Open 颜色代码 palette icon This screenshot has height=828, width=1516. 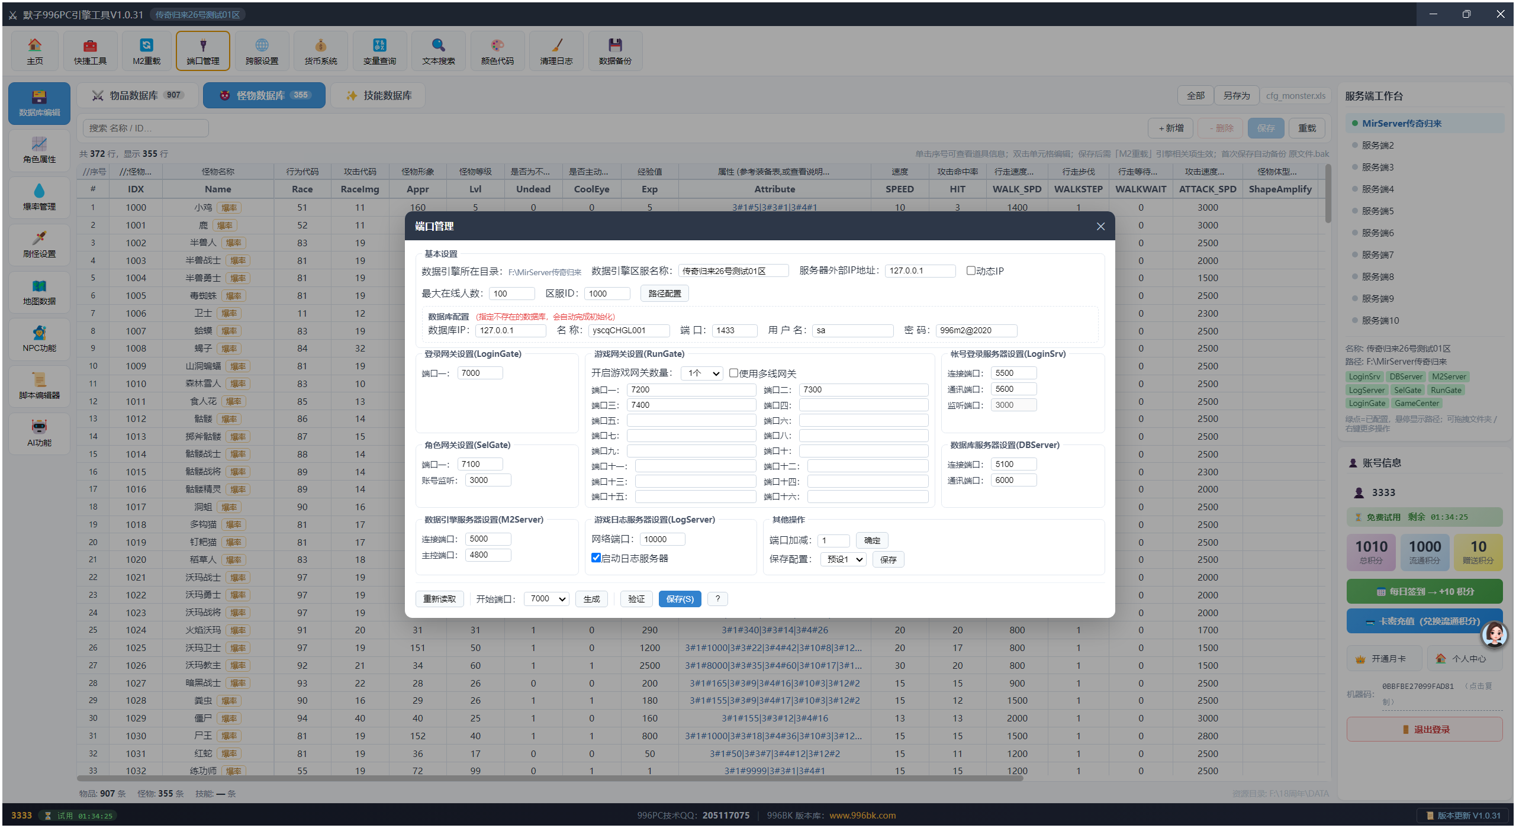pos(498,51)
